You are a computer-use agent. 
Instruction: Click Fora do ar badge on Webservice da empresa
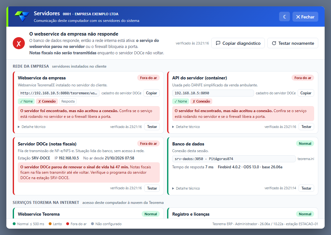coord(148,78)
